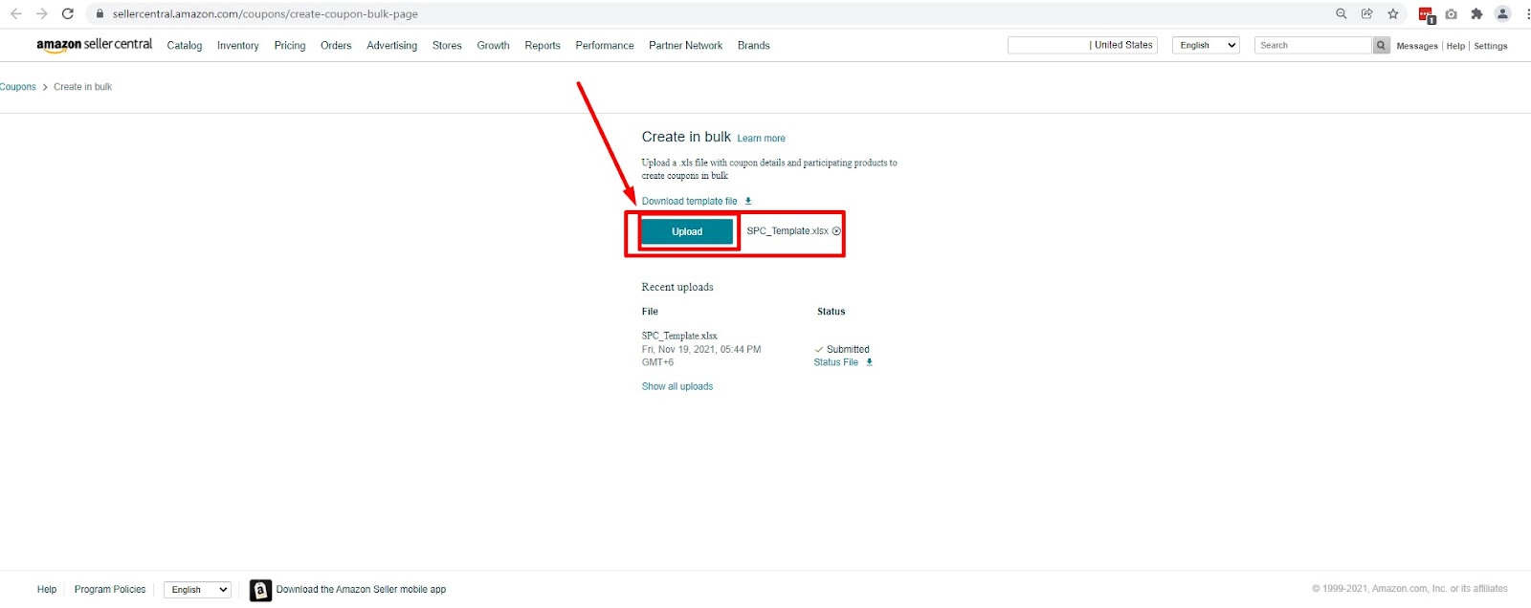Bookmark this page with star icon
This screenshot has height=608, width=1531.
(1393, 13)
